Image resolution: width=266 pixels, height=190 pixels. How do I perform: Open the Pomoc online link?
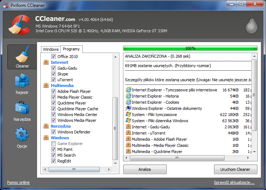(x=18, y=182)
